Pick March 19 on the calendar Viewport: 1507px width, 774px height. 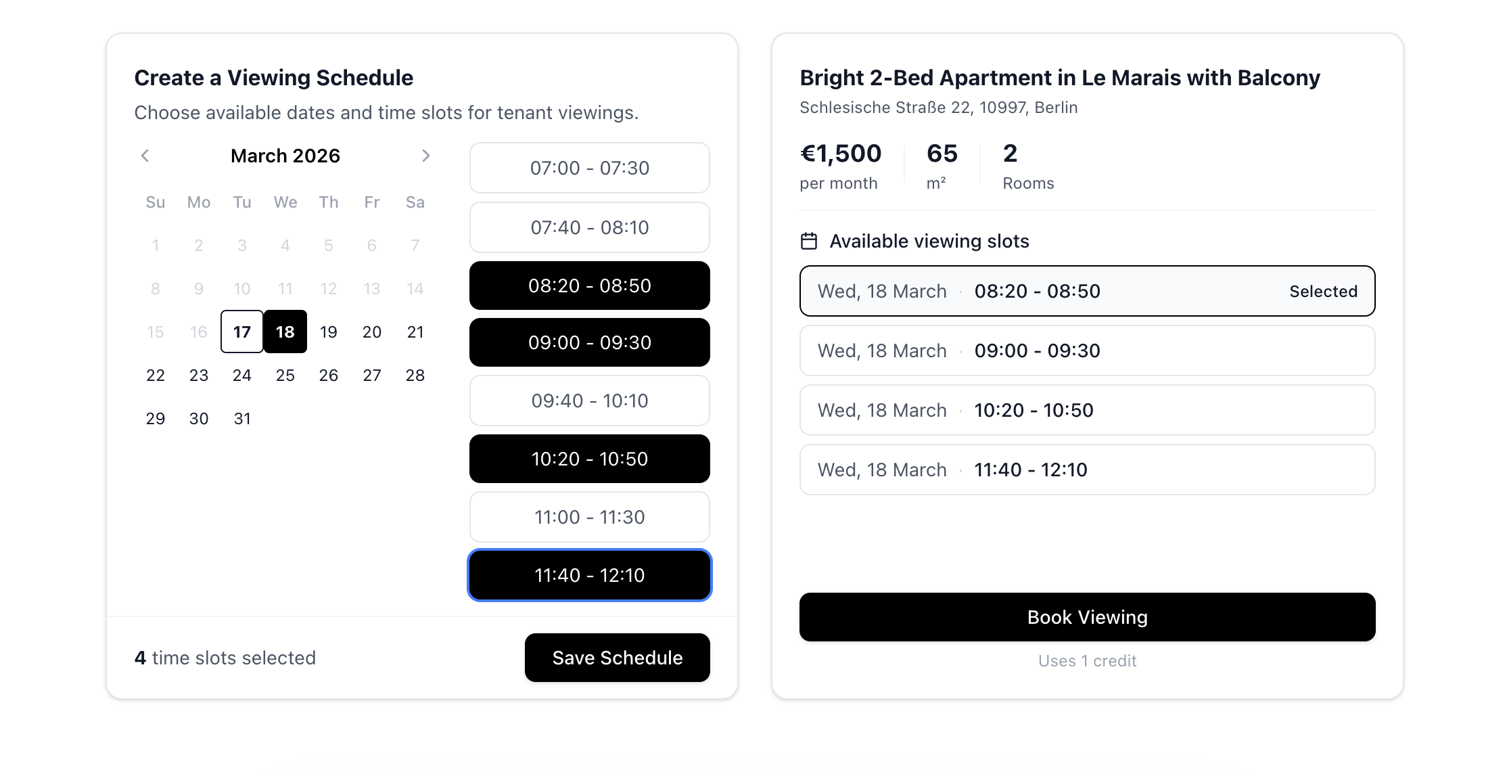[x=329, y=332]
